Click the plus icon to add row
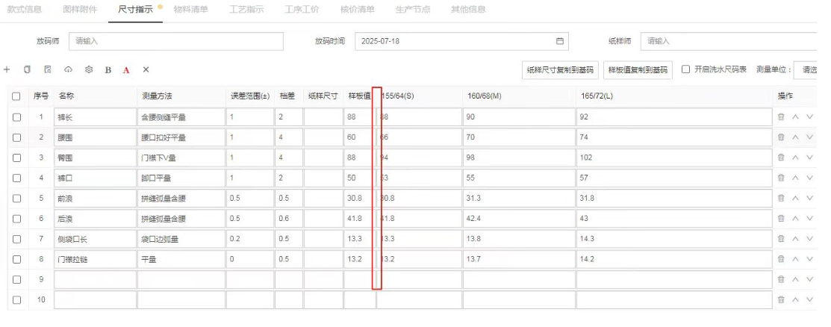831x327 pixels. click(7, 69)
